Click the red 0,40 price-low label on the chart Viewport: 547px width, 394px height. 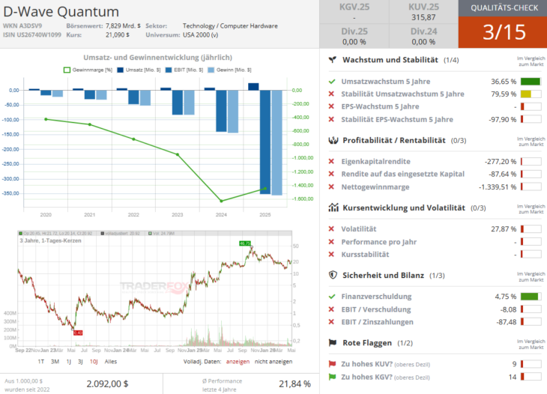pyautogui.click(x=78, y=333)
